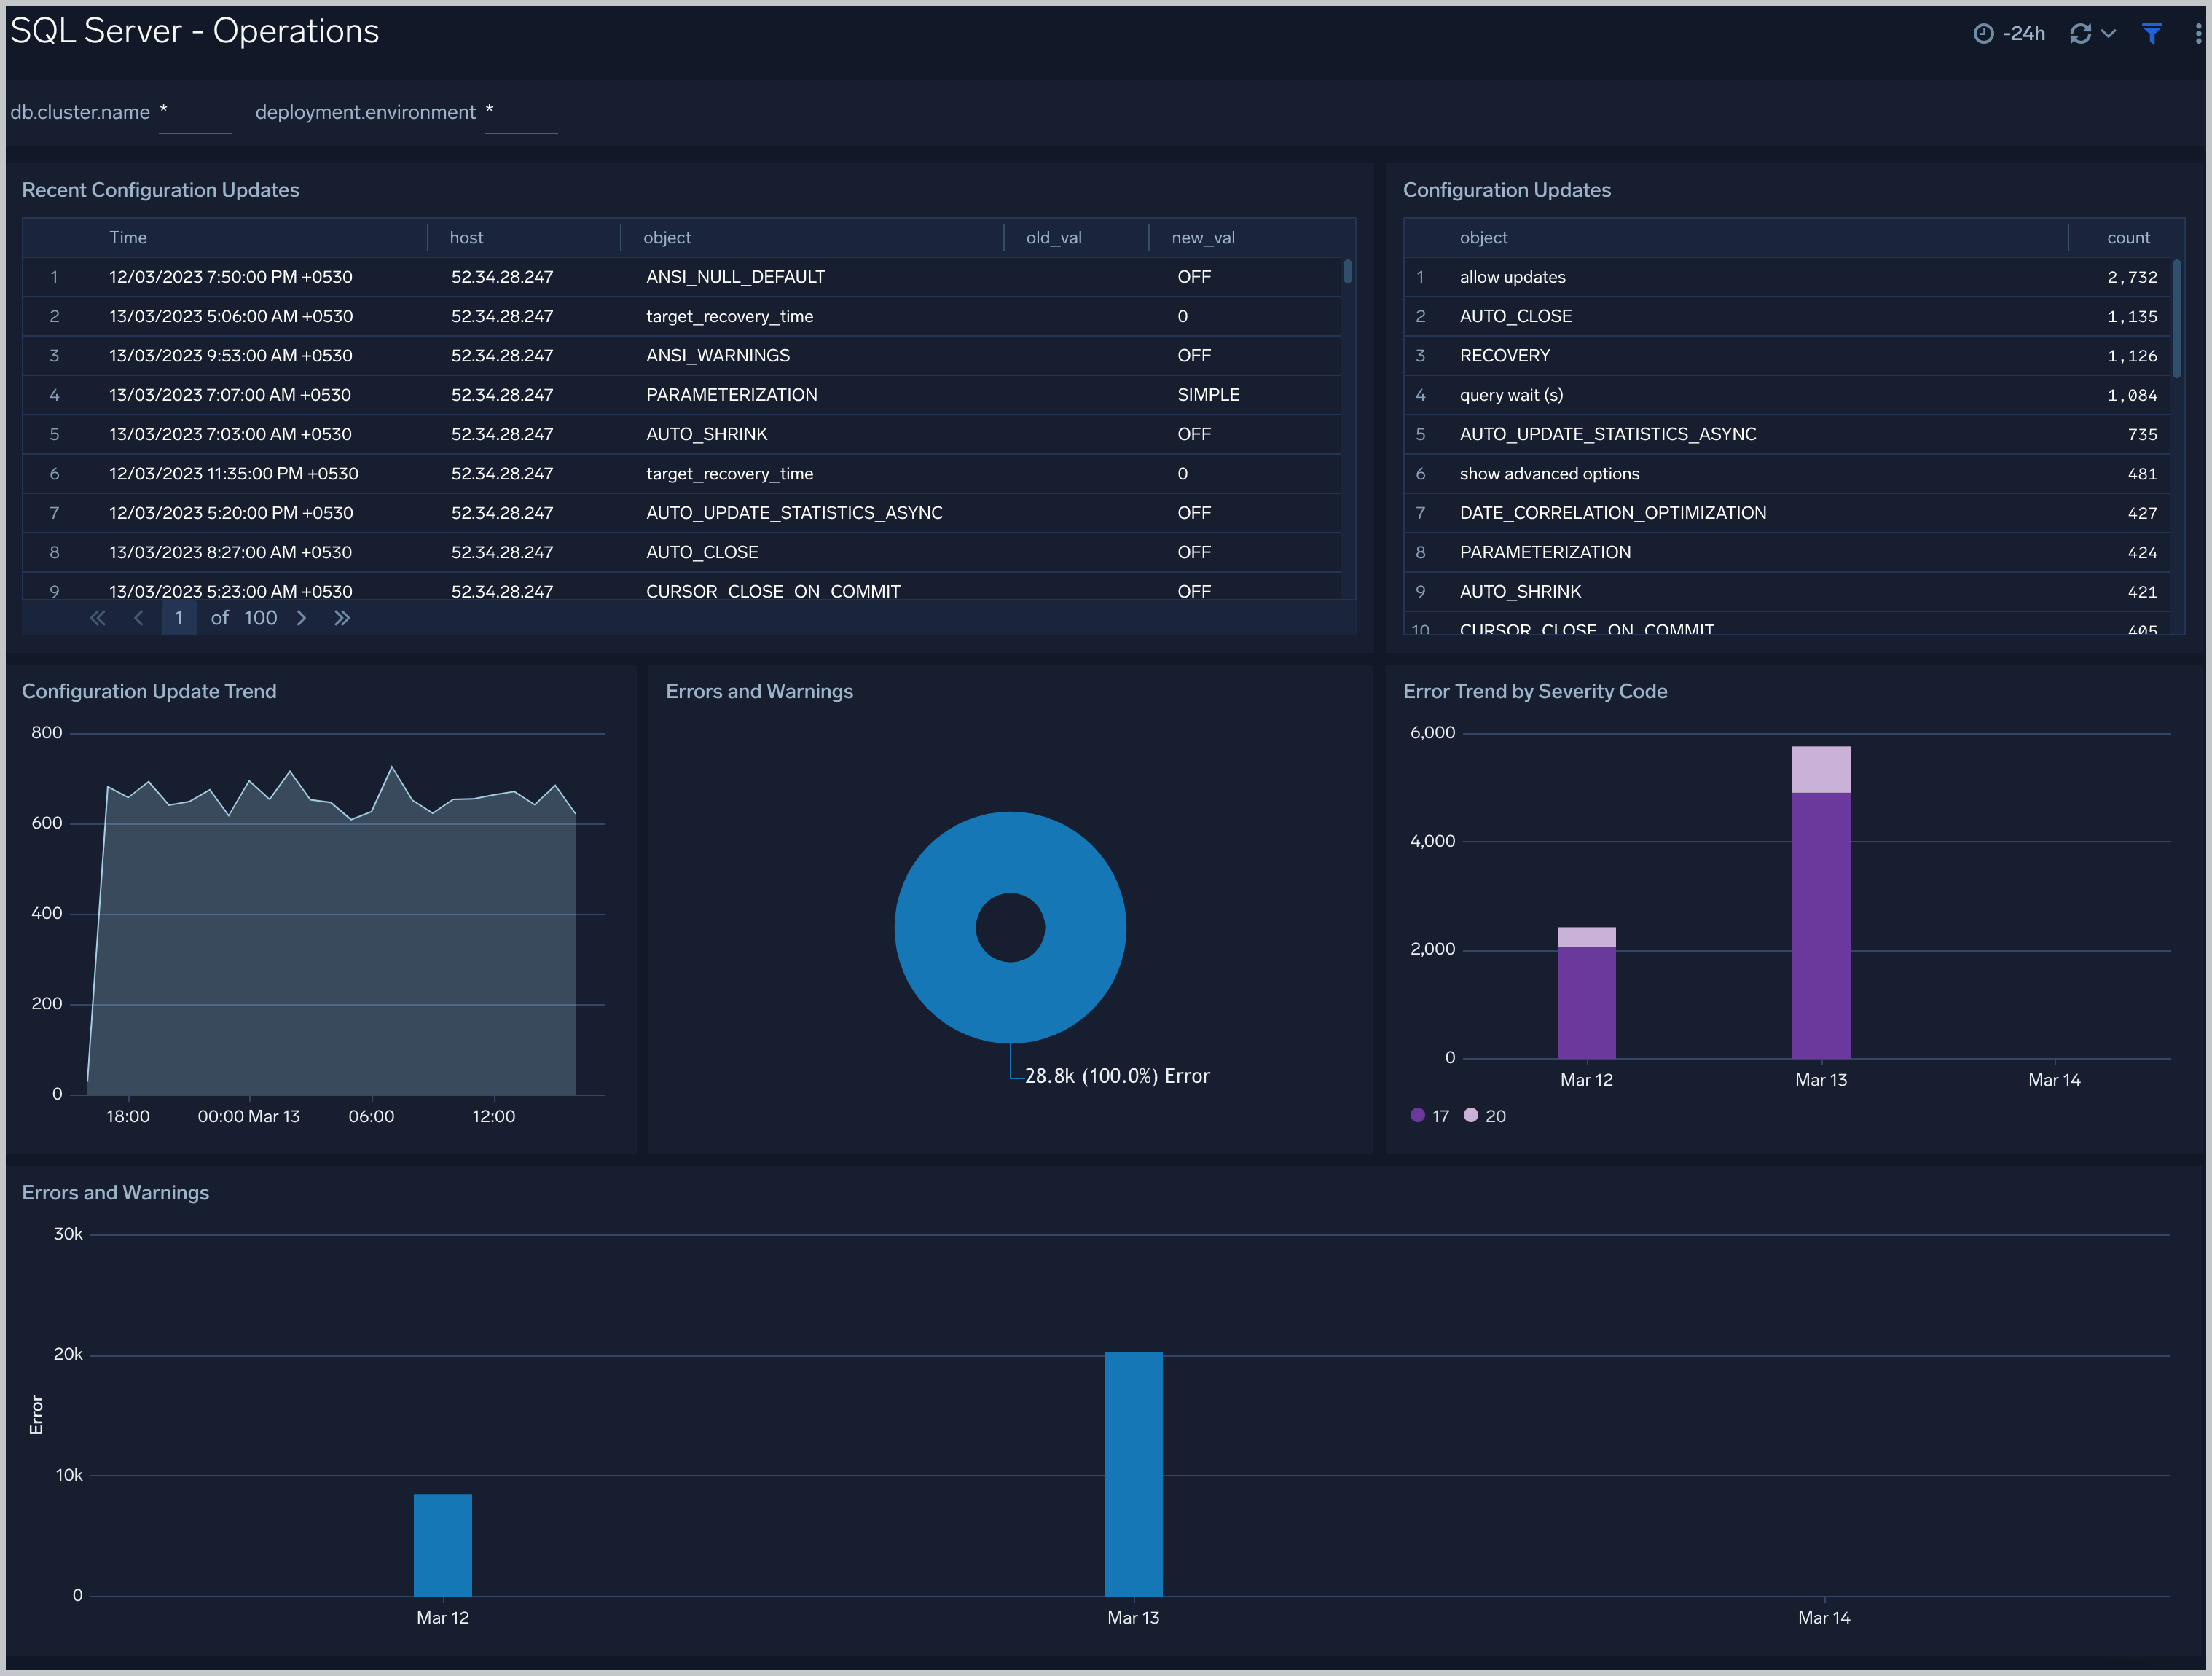This screenshot has width=2212, height=1676.
Task: Click the count value 2,732
Action: 2132,277
